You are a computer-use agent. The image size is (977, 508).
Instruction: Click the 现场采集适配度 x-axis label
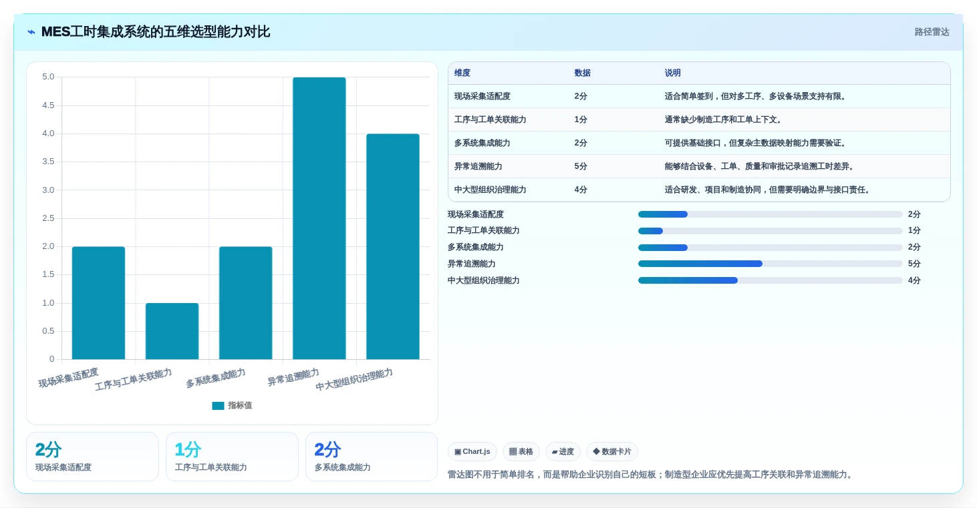[x=68, y=377]
